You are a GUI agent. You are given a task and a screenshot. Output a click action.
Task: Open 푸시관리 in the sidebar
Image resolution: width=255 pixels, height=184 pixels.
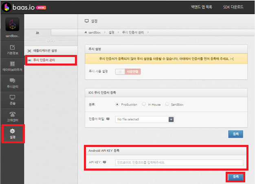(x=12, y=83)
